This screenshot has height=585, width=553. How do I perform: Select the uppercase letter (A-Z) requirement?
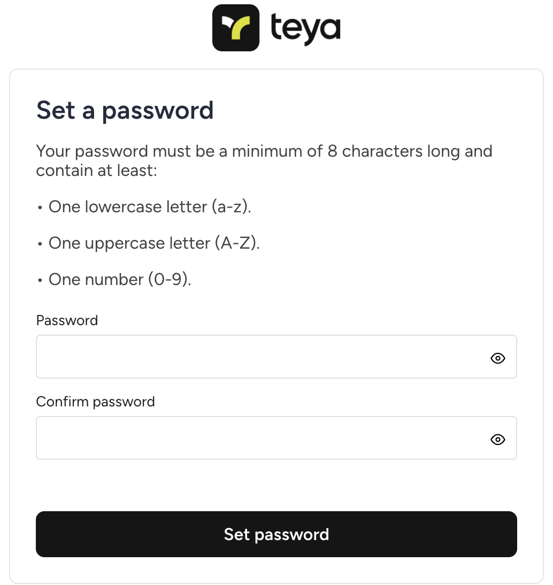point(154,243)
